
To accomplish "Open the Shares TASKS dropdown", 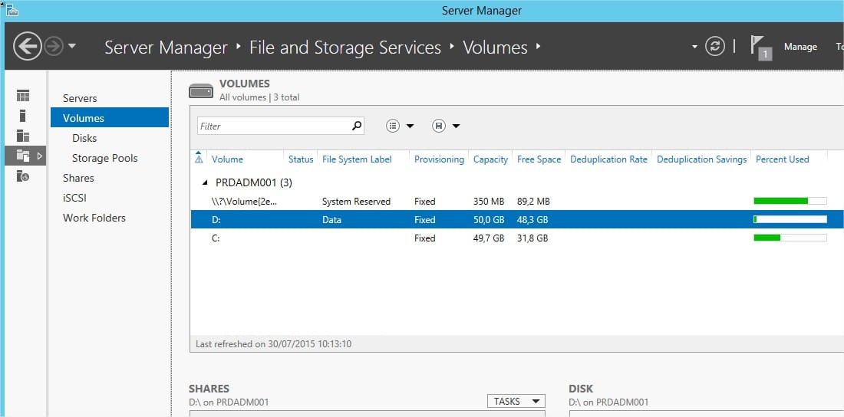I will point(516,401).
